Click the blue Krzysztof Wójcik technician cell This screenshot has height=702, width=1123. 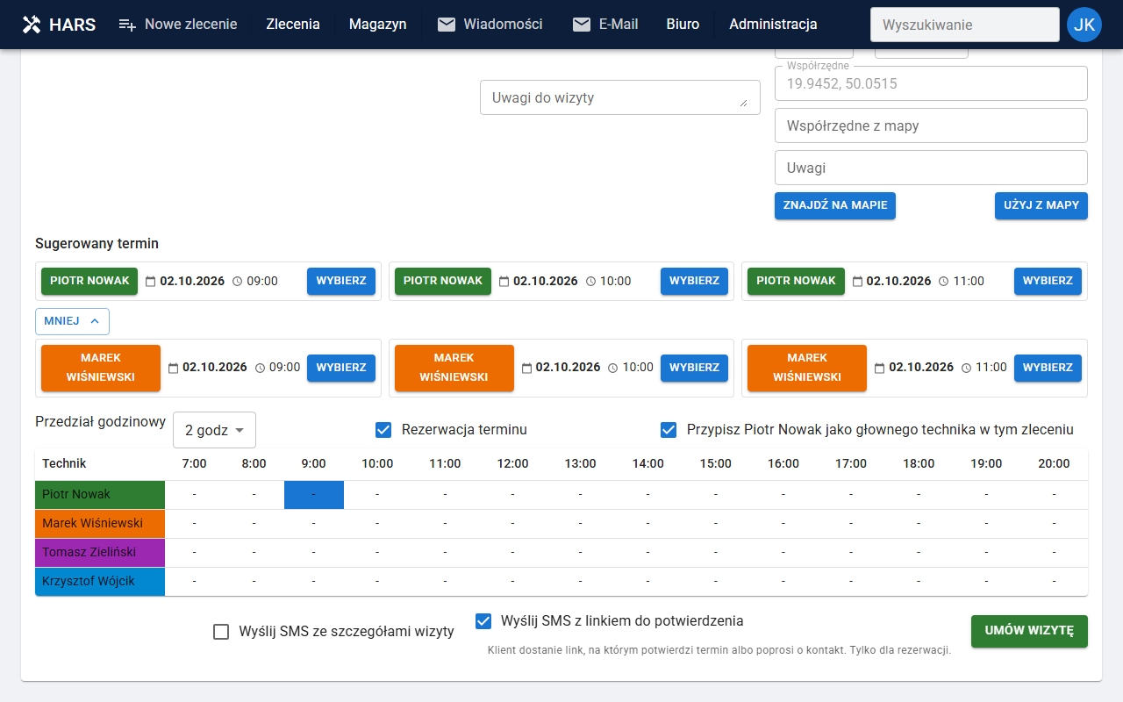pos(100,582)
